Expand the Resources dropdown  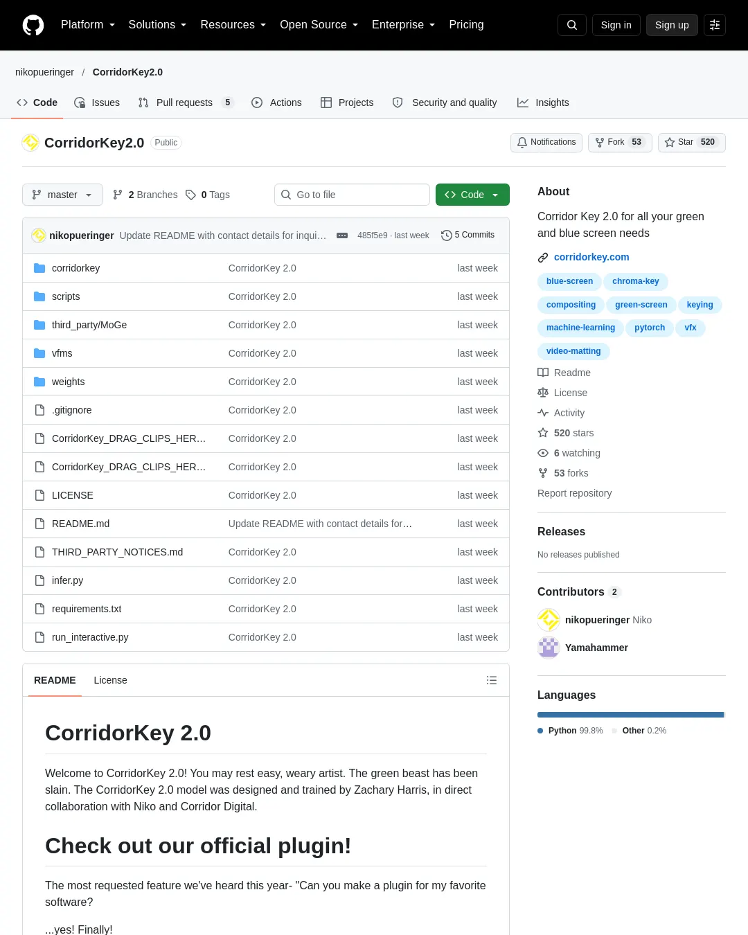(x=233, y=25)
